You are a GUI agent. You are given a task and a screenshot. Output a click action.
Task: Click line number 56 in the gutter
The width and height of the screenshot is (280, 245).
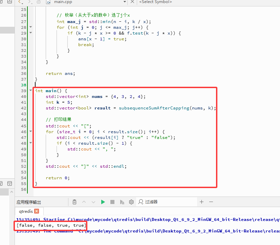tap(24, 189)
